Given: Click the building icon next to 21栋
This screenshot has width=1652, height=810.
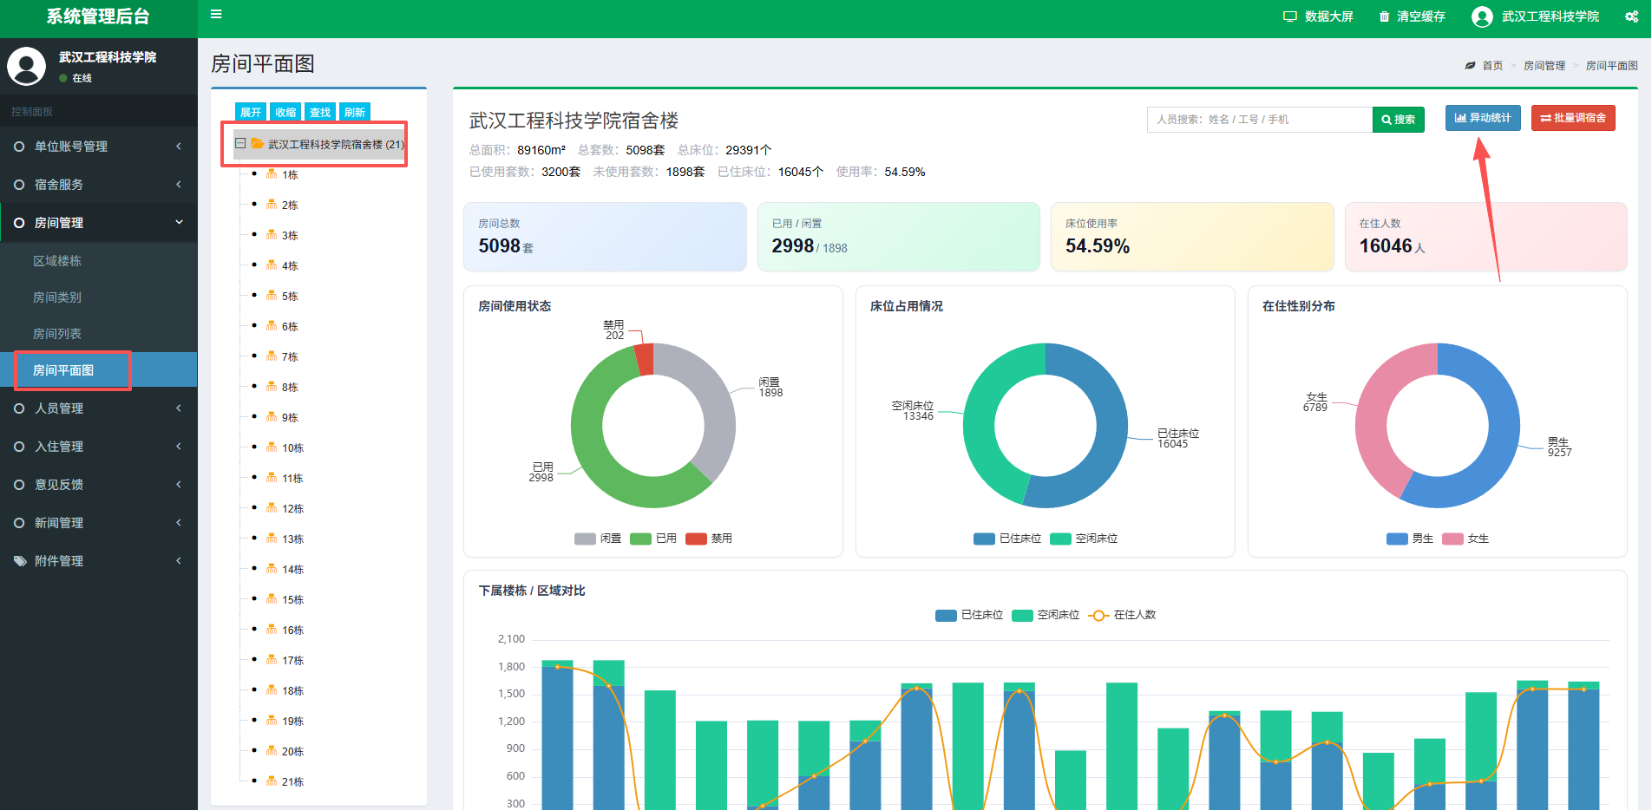Looking at the screenshot, I should (x=272, y=781).
